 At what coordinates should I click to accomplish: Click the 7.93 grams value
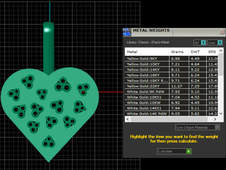(x=175, y=92)
